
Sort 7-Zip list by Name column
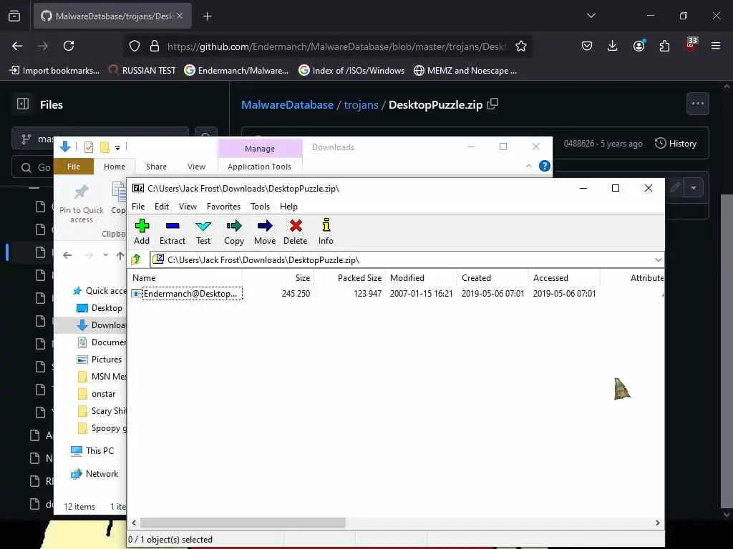(x=185, y=278)
